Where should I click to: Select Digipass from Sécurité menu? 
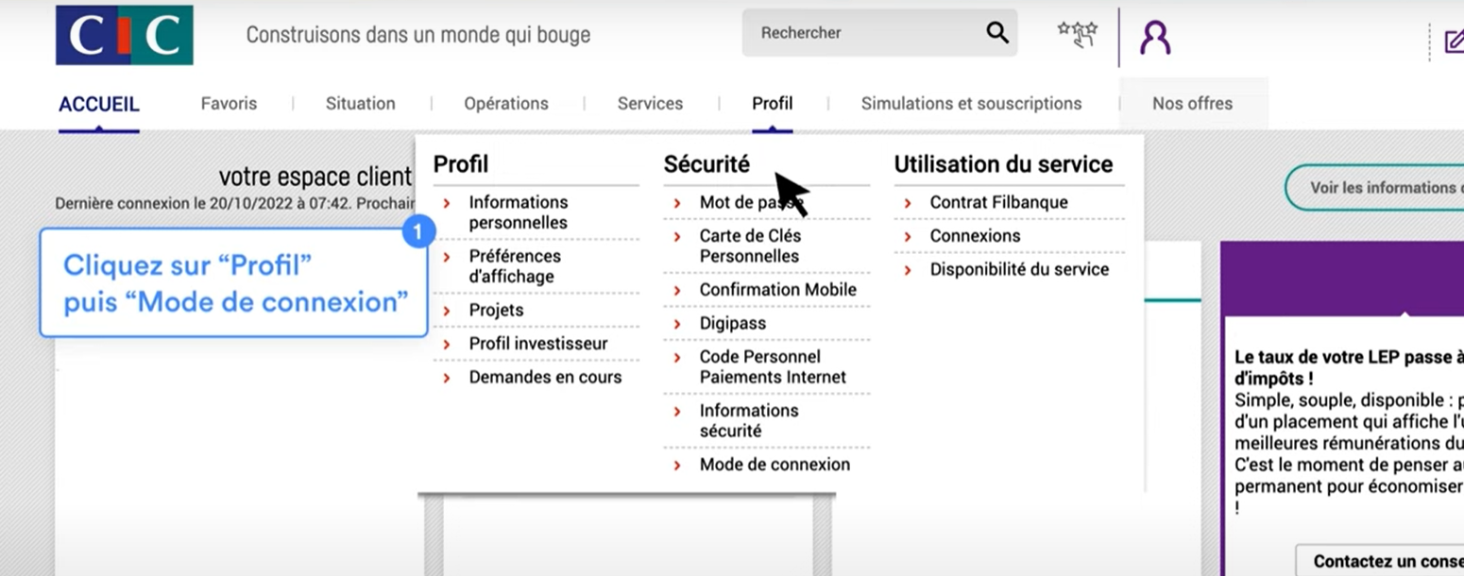[x=732, y=323]
